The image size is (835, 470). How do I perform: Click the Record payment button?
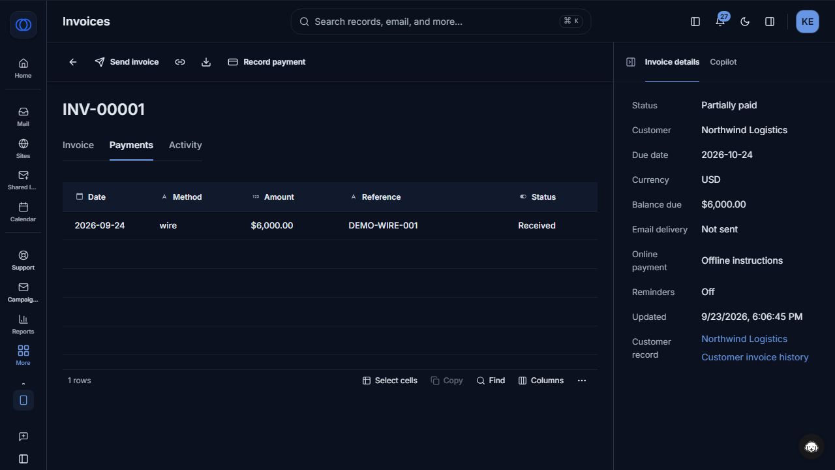coord(267,62)
